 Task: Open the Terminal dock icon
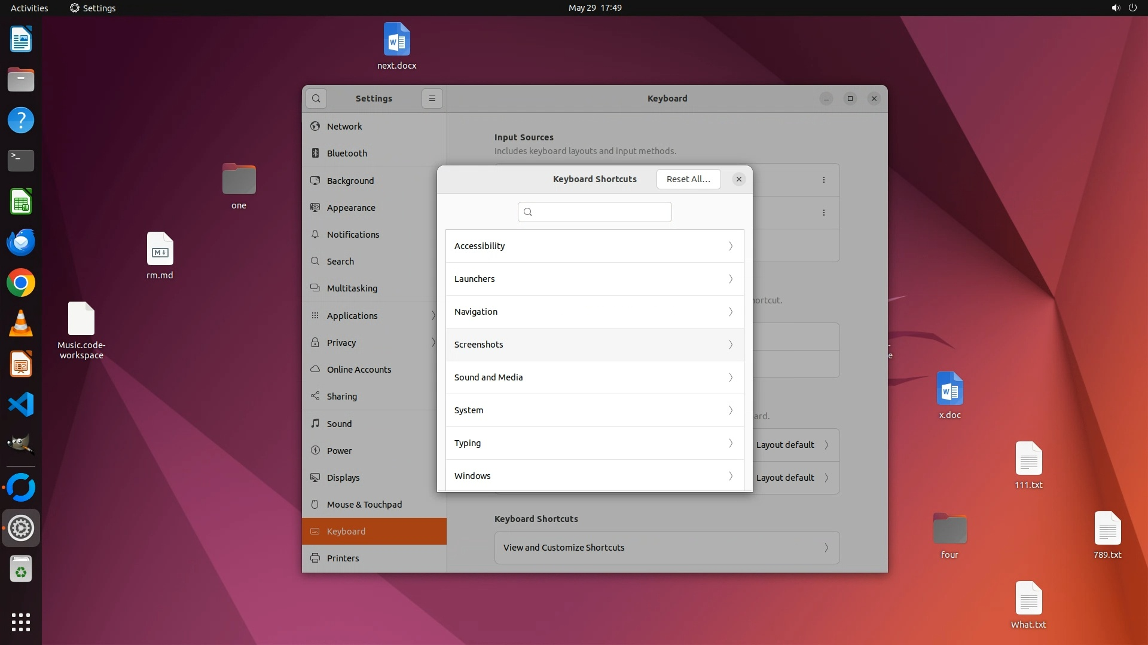pyautogui.click(x=21, y=161)
